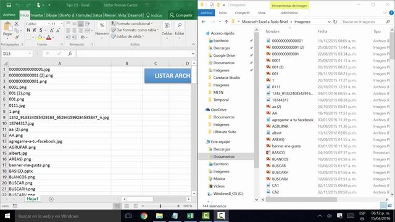This screenshot has height=222, width=395.
Task: Open the Desarrollador ribbon tab
Action: click(x=135, y=15)
